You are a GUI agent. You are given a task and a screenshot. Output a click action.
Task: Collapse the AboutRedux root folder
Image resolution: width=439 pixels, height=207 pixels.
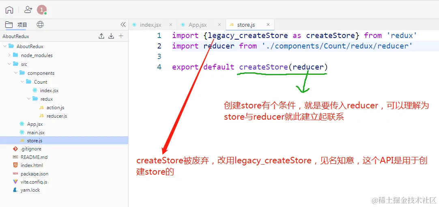(5, 46)
